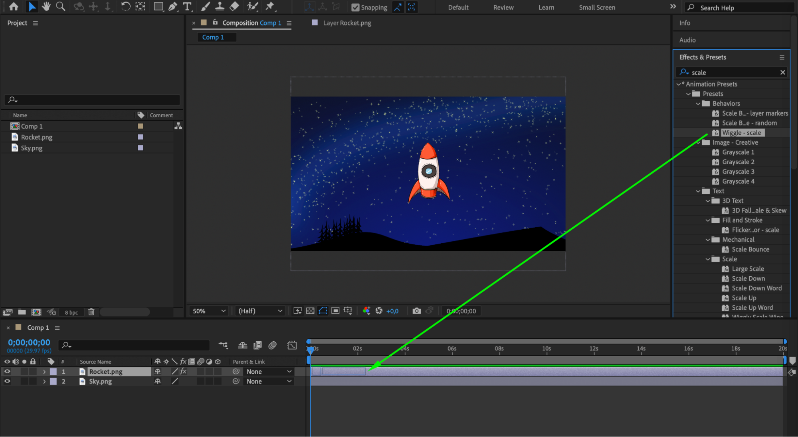Select the Wiggle - scale preset
The image size is (798, 437).
point(742,133)
